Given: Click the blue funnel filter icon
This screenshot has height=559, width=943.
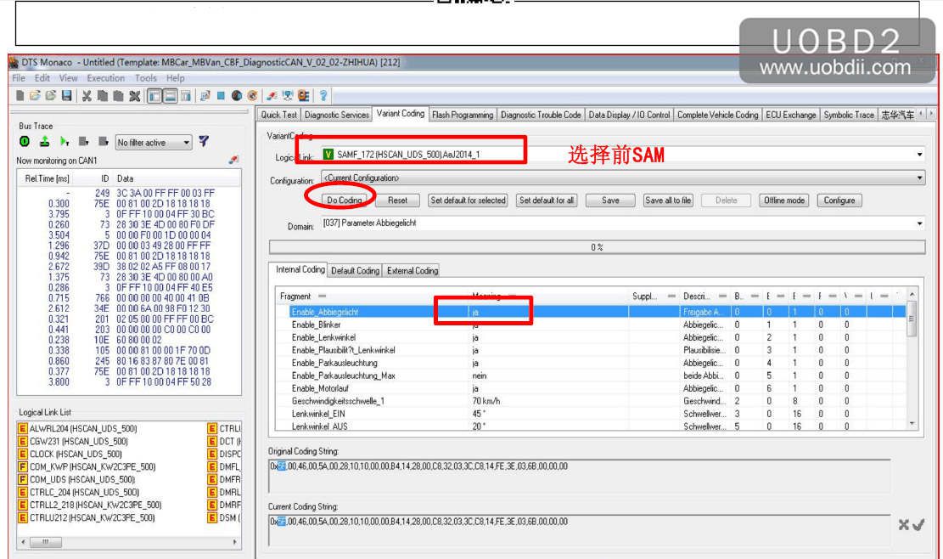Looking at the screenshot, I should tap(204, 141).
